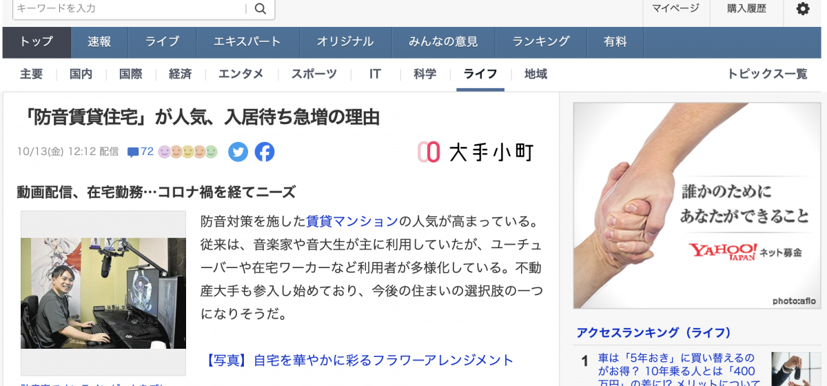Switch to the 速報 tab
827x386 pixels.
coord(99,42)
